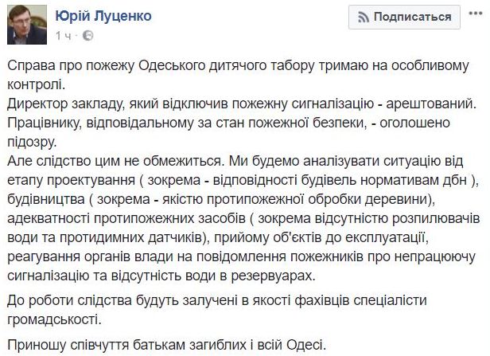Click the line starting 'реагування органів влади'
Viewport: 490px width, 356px height.
click(241, 256)
